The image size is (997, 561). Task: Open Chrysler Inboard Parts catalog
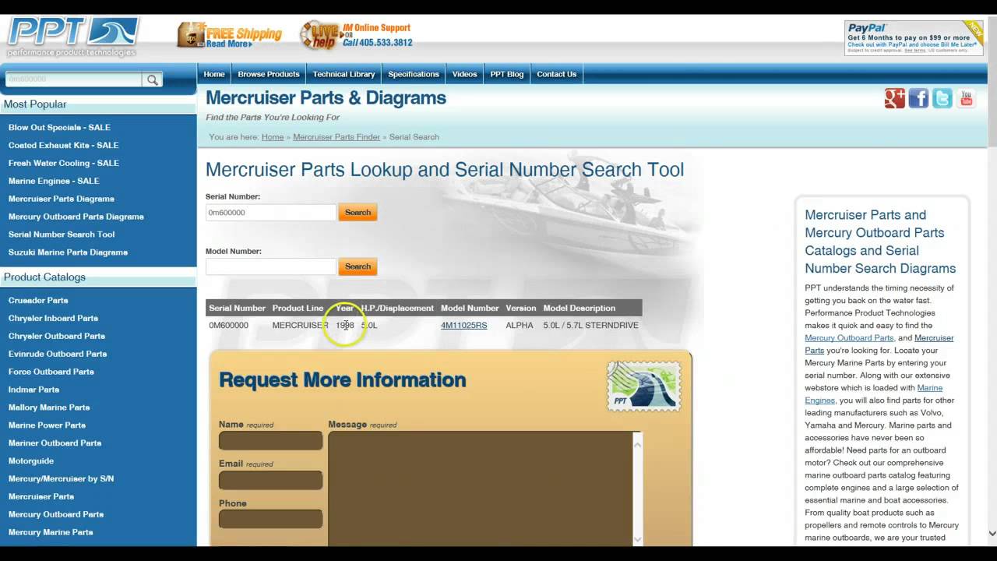tap(53, 319)
